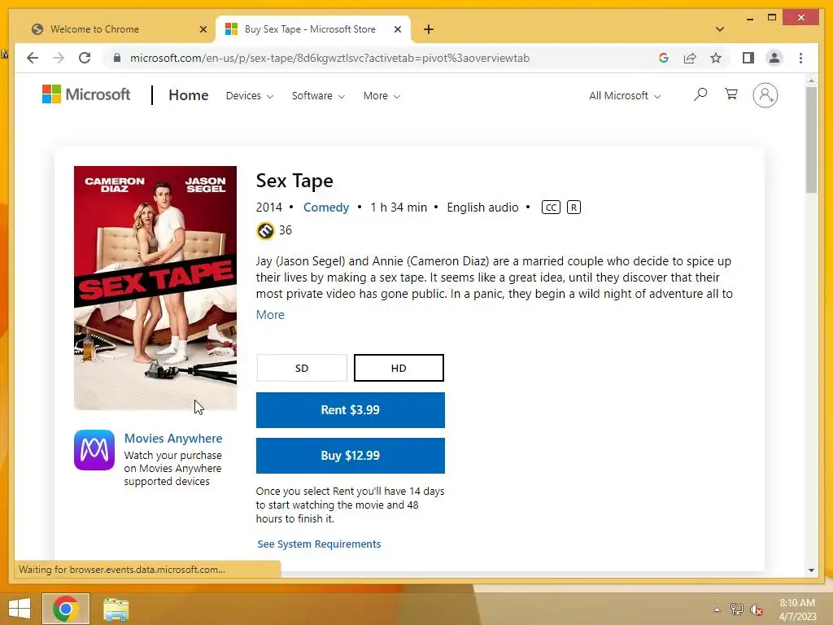
Task: Go to the Home link
Action: click(x=189, y=95)
